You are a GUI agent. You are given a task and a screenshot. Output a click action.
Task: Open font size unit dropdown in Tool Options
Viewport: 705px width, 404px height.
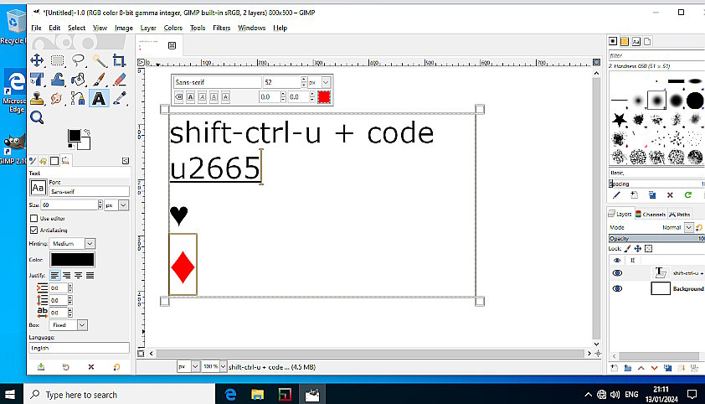pos(123,205)
